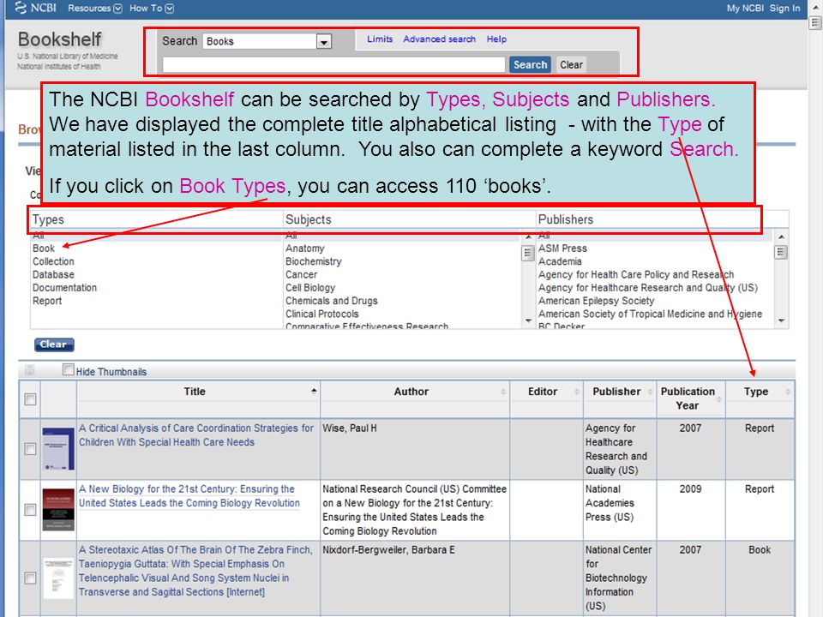
Task: Click the blue Search button
Action: pyautogui.click(x=530, y=64)
